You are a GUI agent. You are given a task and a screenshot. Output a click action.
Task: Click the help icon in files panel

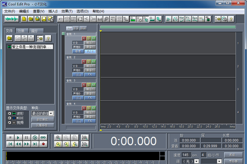tap(48, 38)
